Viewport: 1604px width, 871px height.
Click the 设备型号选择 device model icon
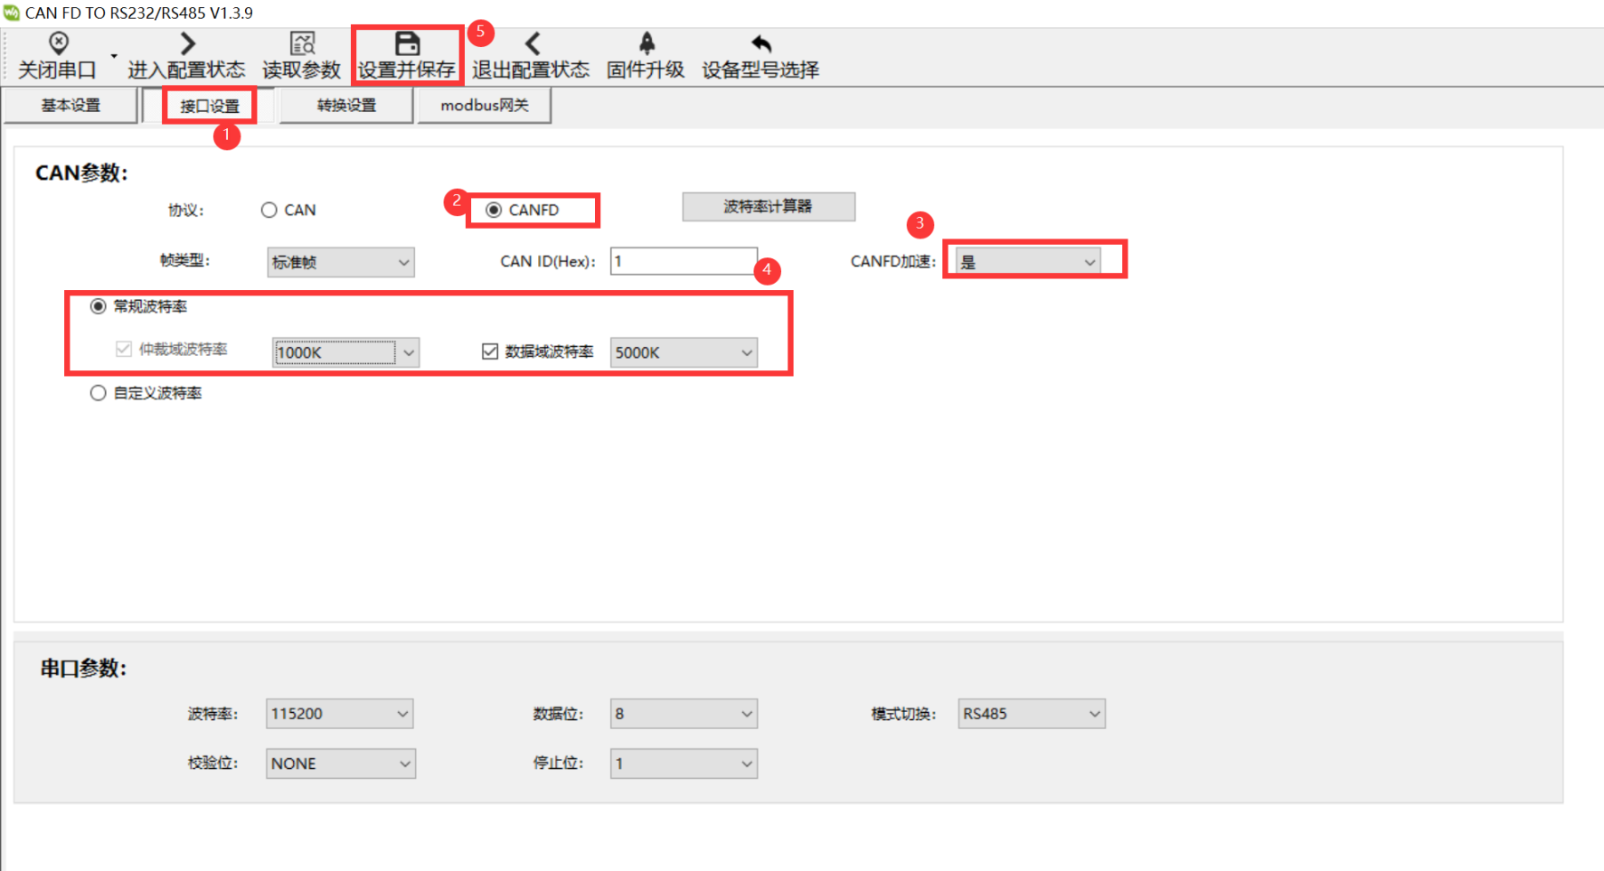click(x=761, y=43)
